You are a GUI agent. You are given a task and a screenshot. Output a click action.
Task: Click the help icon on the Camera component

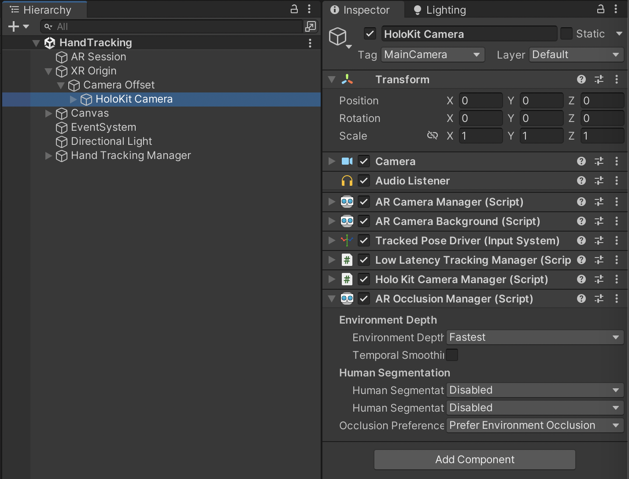[x=581, y=161]
